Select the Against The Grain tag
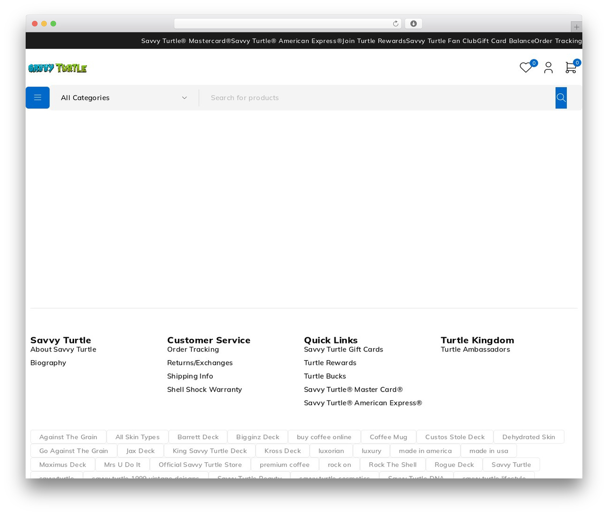This screenshot has width=608, height=515. tap(68, 437)
